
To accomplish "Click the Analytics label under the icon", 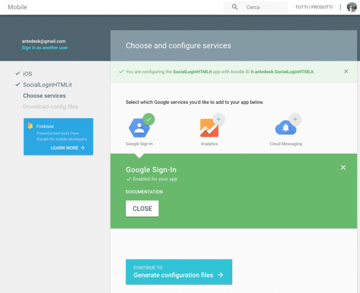I will click(209, 143).
